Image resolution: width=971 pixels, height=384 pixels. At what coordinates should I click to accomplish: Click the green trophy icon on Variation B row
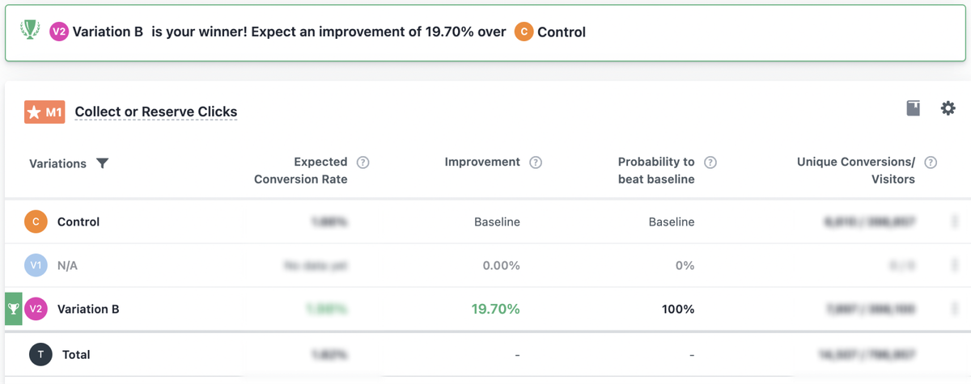pyautogui.click(x=14, y=309)
